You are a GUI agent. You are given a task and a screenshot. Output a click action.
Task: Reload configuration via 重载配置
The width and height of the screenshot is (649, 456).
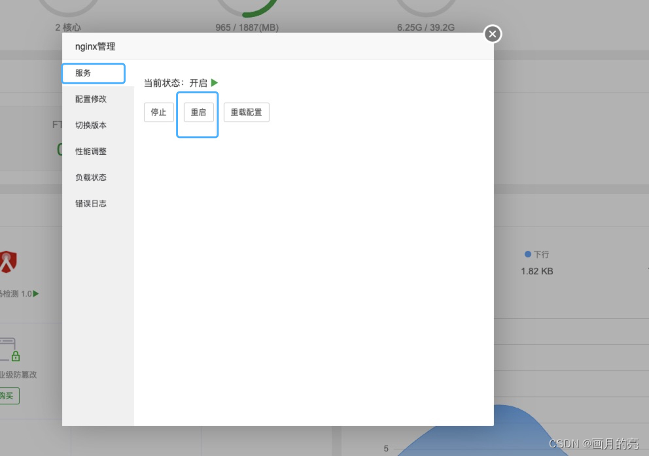(246, 112)
